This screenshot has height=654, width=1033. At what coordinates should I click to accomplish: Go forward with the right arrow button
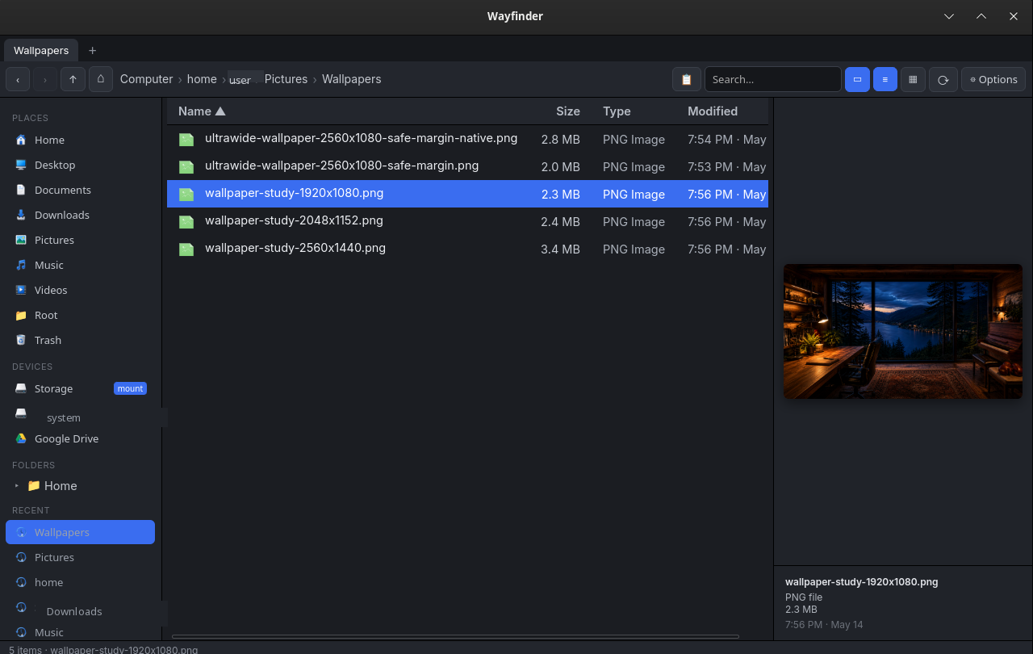point(45,79)
